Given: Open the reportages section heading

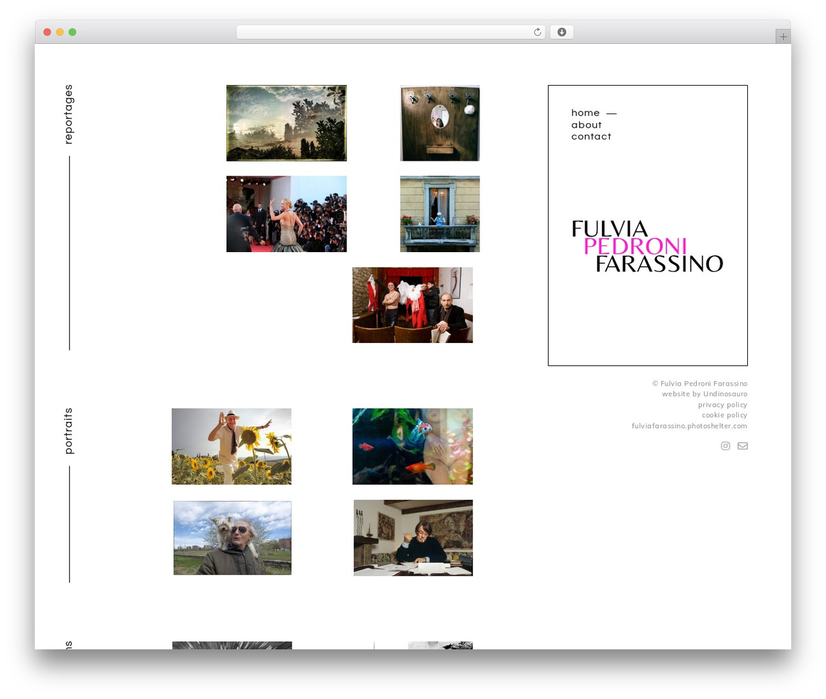Looking at the screenshot, I should pos(68,114).
